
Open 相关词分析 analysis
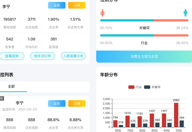(x=43, y=56)
